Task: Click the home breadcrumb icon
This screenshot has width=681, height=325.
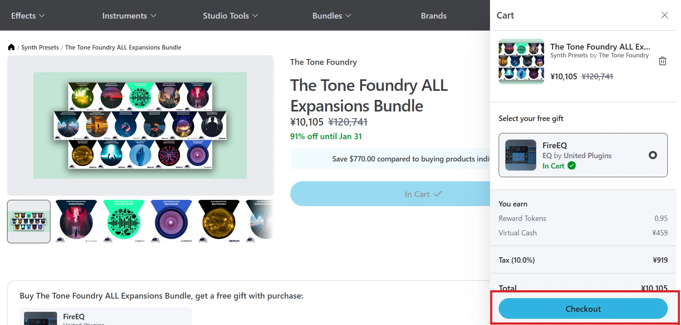Action: click(x=11, y=47)
